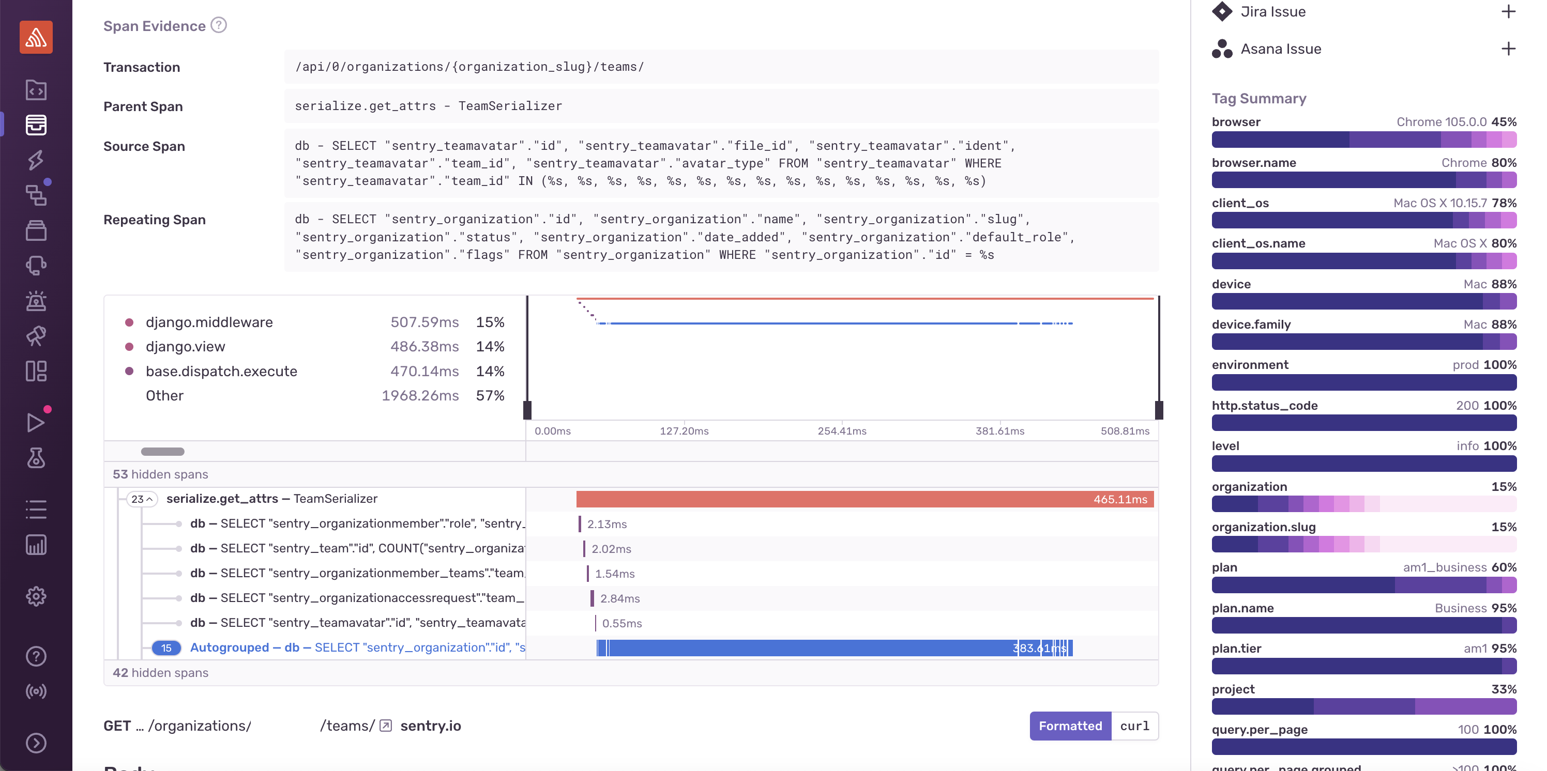Screen dimensions: 1547x771
Task: Add an Asana Issue link
Action: point(1508,49)
